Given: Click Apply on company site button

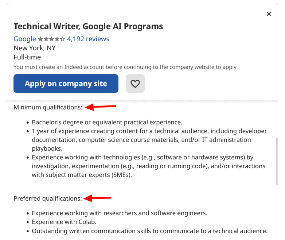Looking at the screenshot, I should tap(66, 84).
